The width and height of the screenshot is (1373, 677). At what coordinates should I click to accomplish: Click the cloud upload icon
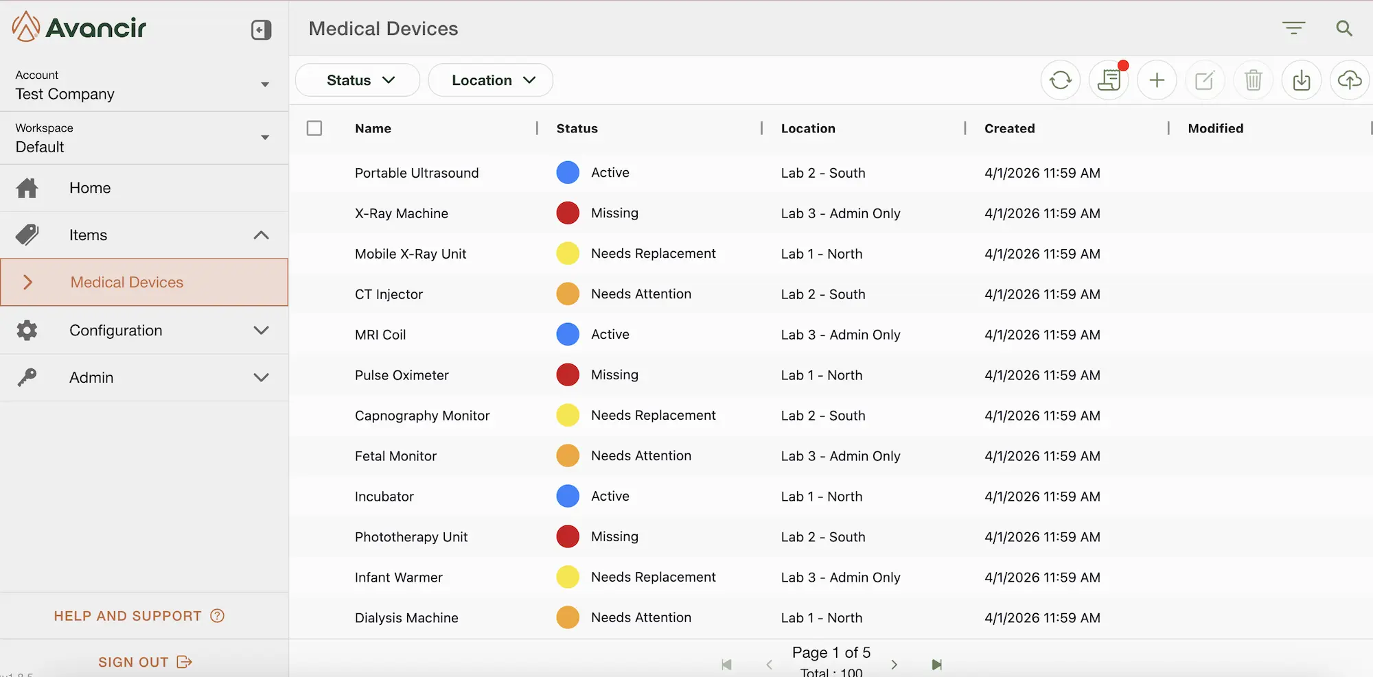[1349, 80]
